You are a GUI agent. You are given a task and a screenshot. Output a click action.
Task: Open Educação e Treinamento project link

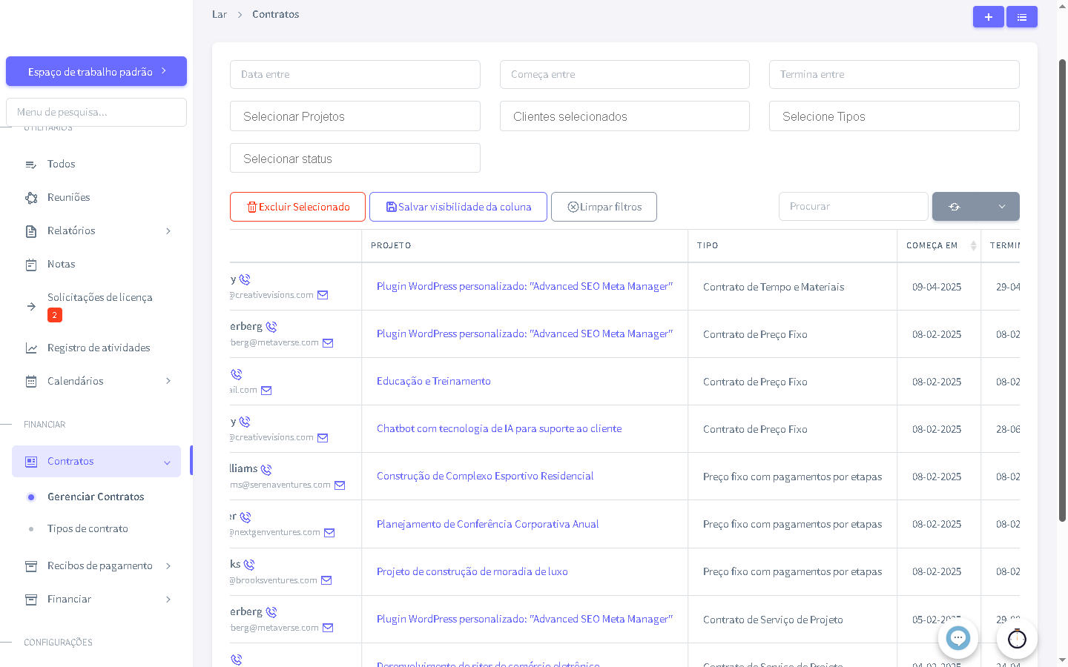click(433, 381)
